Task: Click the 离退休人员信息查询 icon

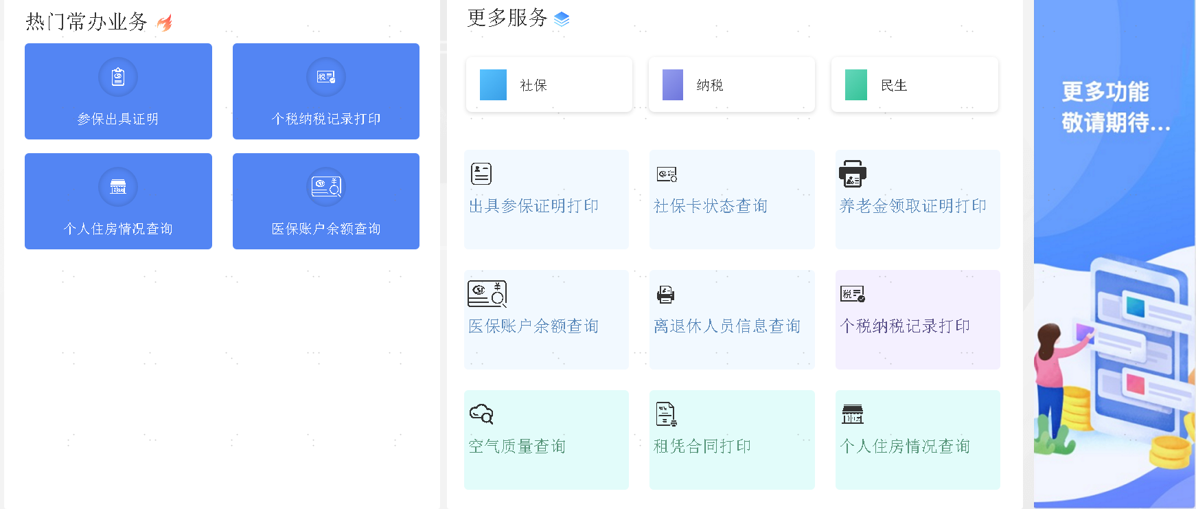Action: (665, 295)
